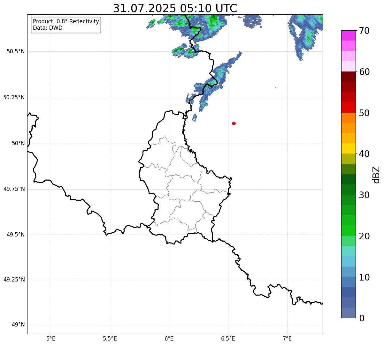Click the colorbar tick value 50

(x=364, y=113)
